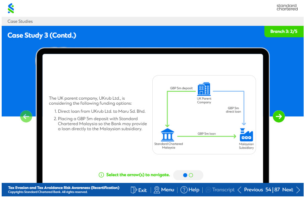Viewport: 305px width, 197px height.
Task: Click the Transcript speech bubble icon
Action: coord(208,190)
